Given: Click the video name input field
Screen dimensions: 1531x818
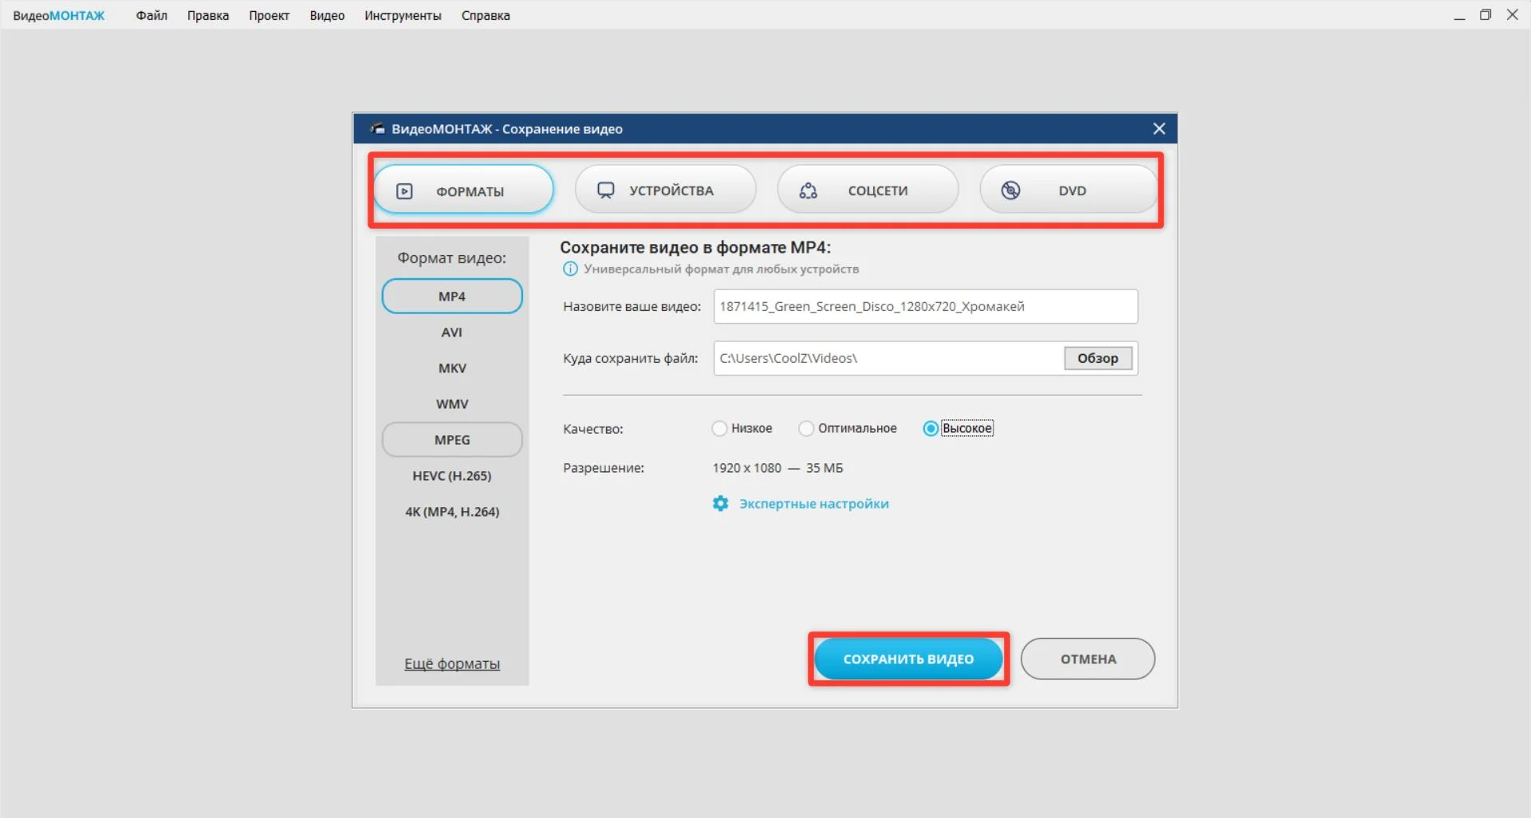Looking at the screenshot, I should [925, 307].
